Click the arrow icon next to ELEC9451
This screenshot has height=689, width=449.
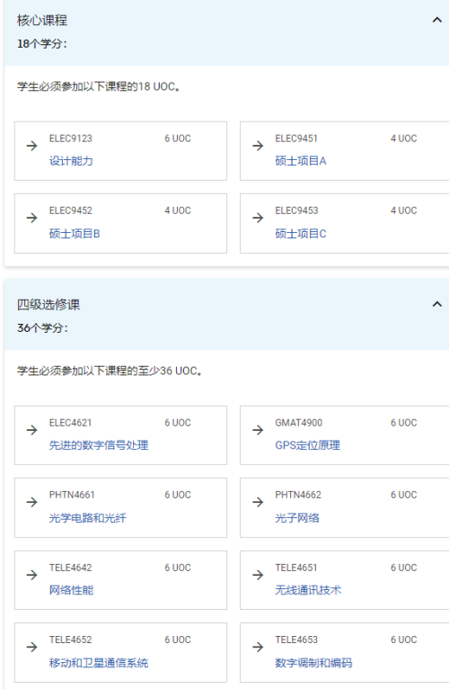pos(258,146)
